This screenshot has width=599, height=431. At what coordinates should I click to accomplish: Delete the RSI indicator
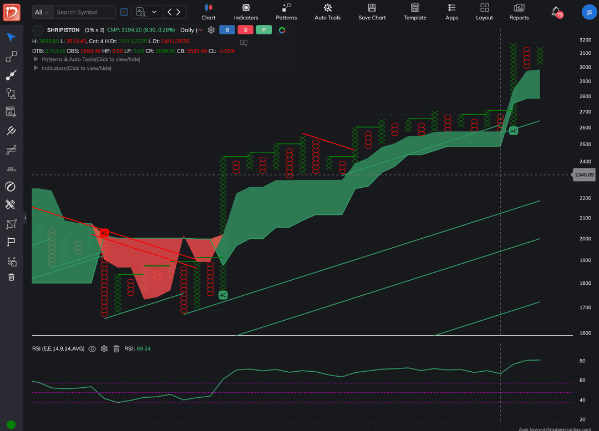(x=116, y=349)
